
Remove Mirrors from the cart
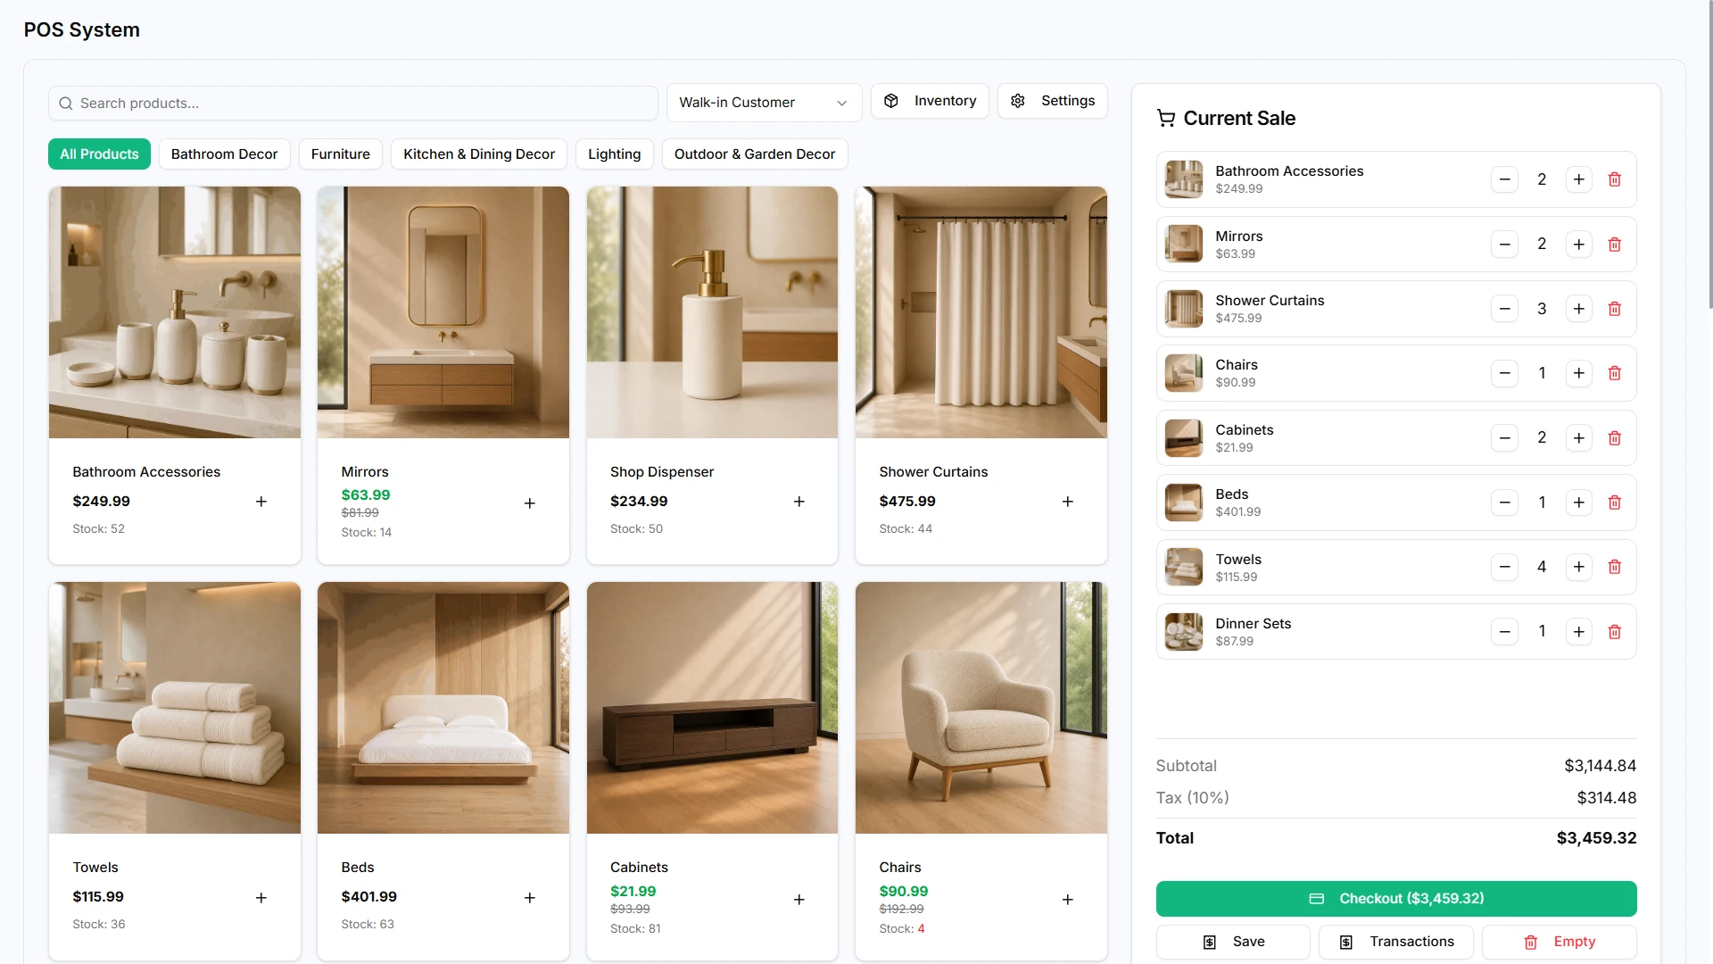coord(1614,245)
